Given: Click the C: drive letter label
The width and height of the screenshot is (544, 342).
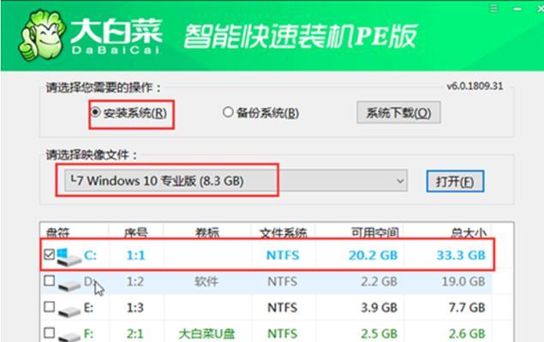Looking at the screenshot, I should click(x=90, y=256).
